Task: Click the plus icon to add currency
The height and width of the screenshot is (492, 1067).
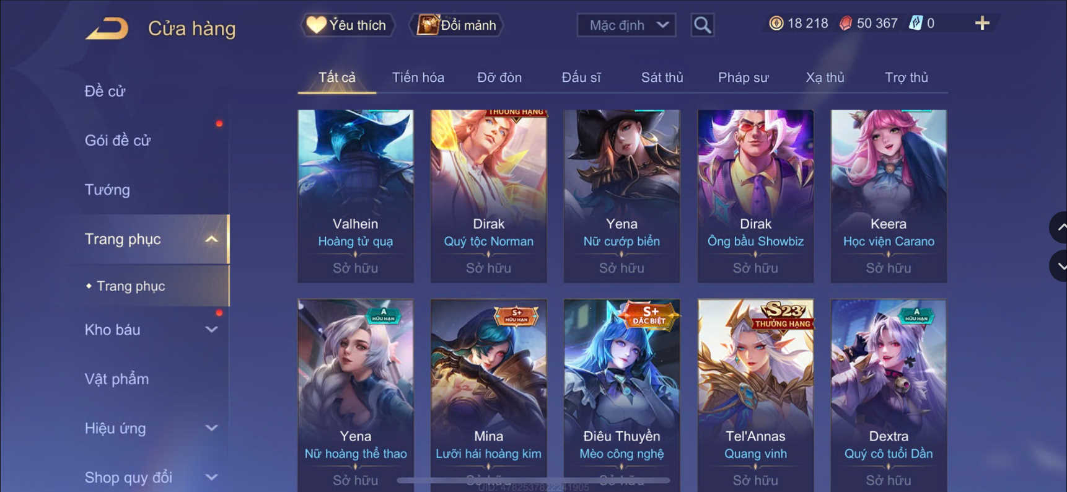Action: click(982, 24)
